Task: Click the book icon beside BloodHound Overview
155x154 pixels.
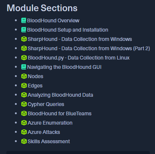Action: (x=23, y=20)
